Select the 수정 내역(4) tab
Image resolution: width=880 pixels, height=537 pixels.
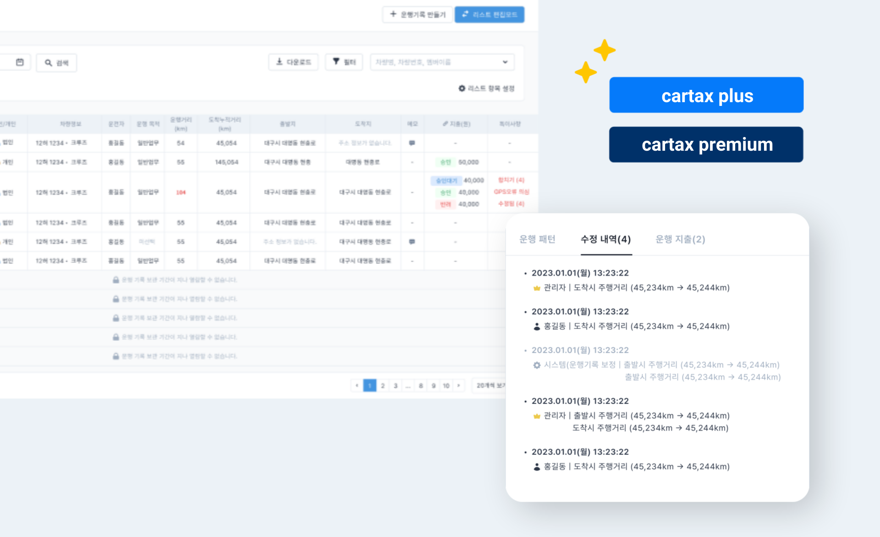point(605,239)
